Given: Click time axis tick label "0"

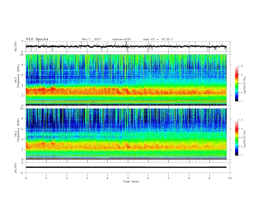Looking at the screenshot, I should point(26,178).
